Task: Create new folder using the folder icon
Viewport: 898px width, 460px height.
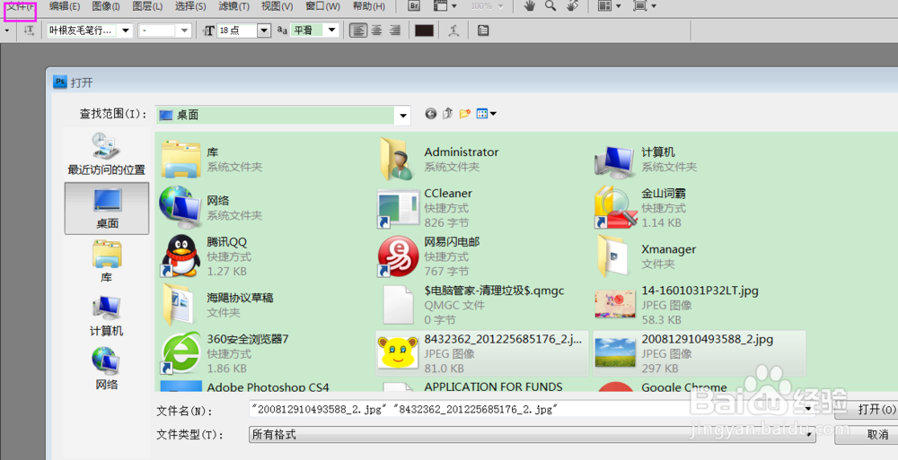Action: click(464, 114)
